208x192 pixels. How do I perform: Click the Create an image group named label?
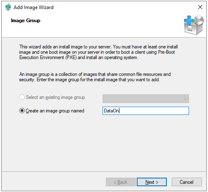(x=55, y=111)
